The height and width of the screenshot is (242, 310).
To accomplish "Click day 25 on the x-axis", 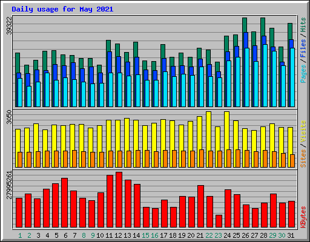I will tap(236, 235).
